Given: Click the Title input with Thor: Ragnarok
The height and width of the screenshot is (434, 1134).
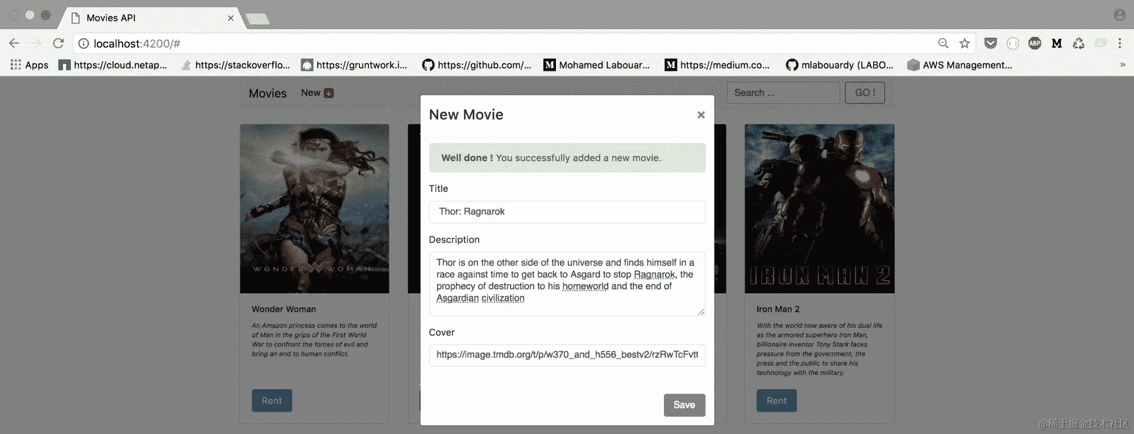Looking at the screenshot, I should click(567, 212).
